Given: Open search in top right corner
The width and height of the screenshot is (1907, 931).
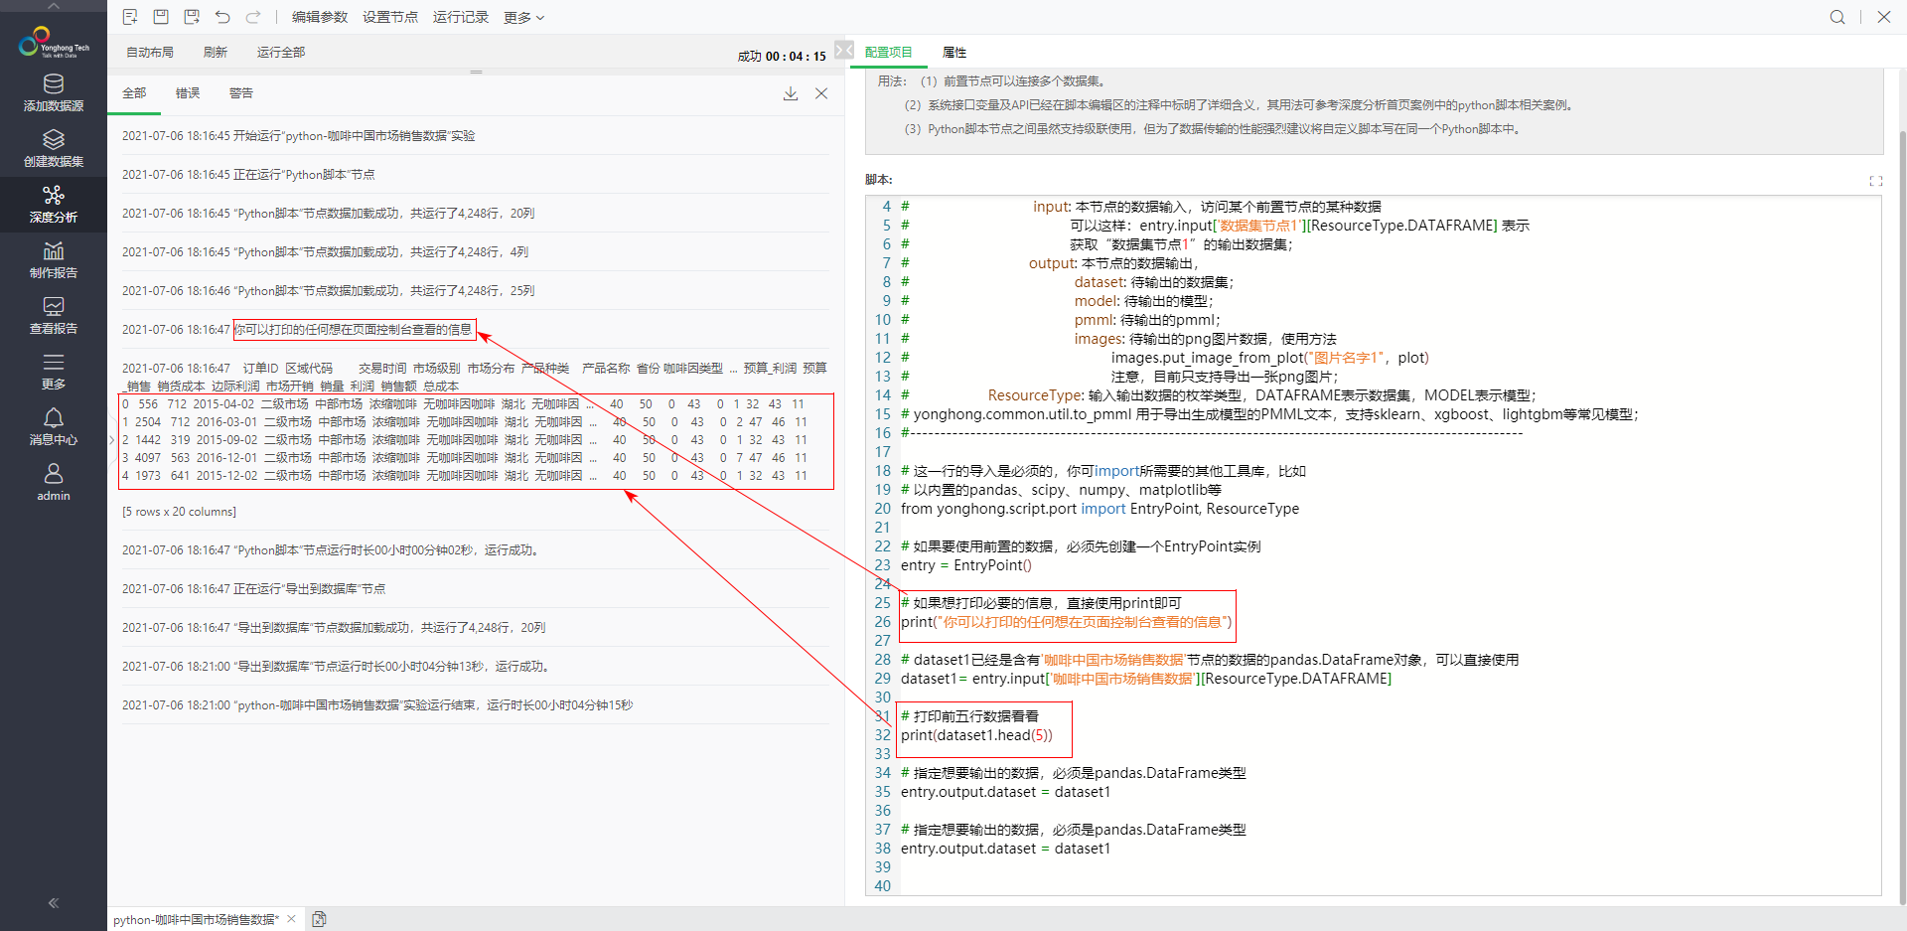Looking at the screenshot, I should pos(1837,17).
